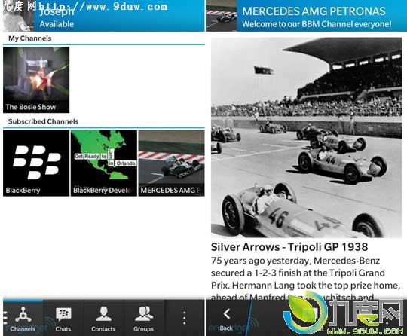Open the Groups tab

143,318
